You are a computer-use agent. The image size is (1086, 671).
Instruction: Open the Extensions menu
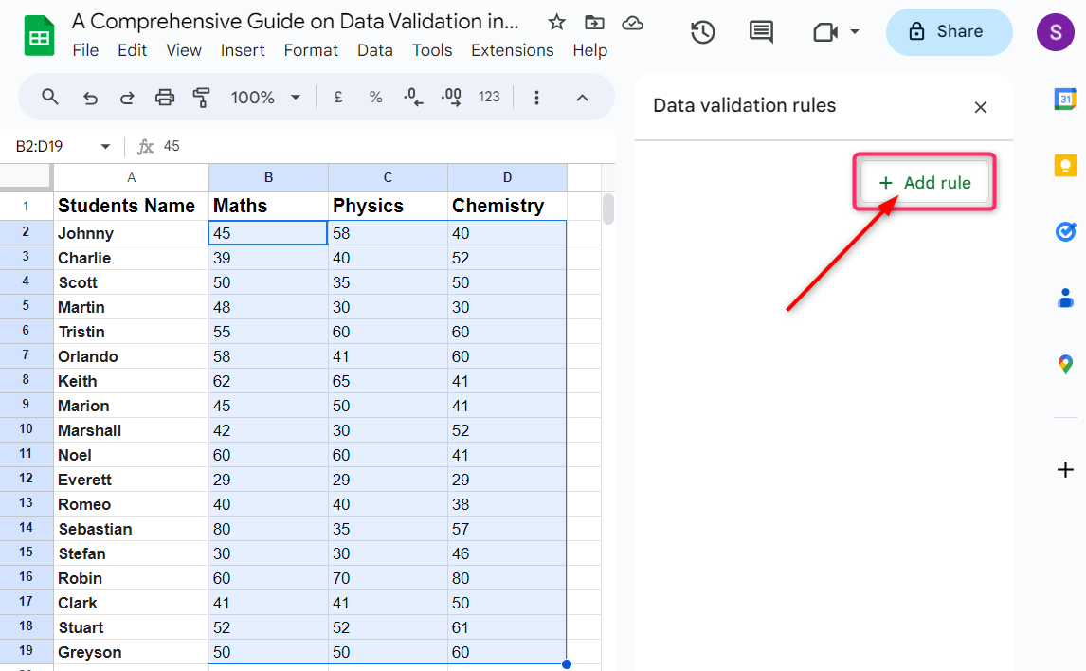click(512, 50)
